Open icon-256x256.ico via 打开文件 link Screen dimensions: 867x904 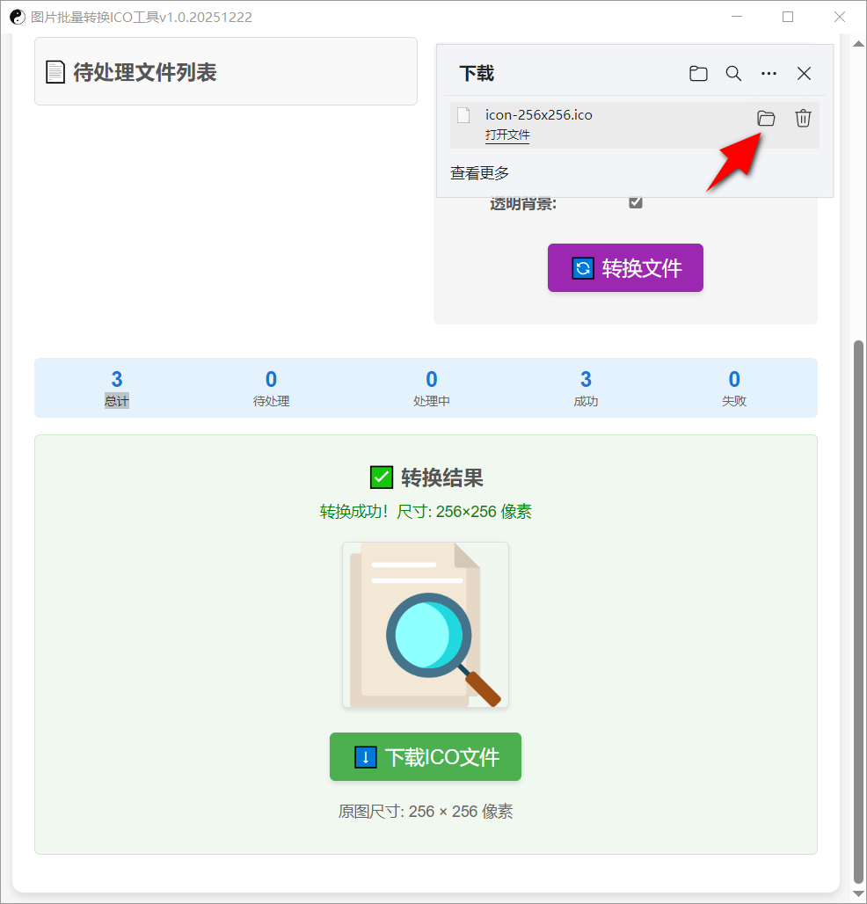(507, 135)
